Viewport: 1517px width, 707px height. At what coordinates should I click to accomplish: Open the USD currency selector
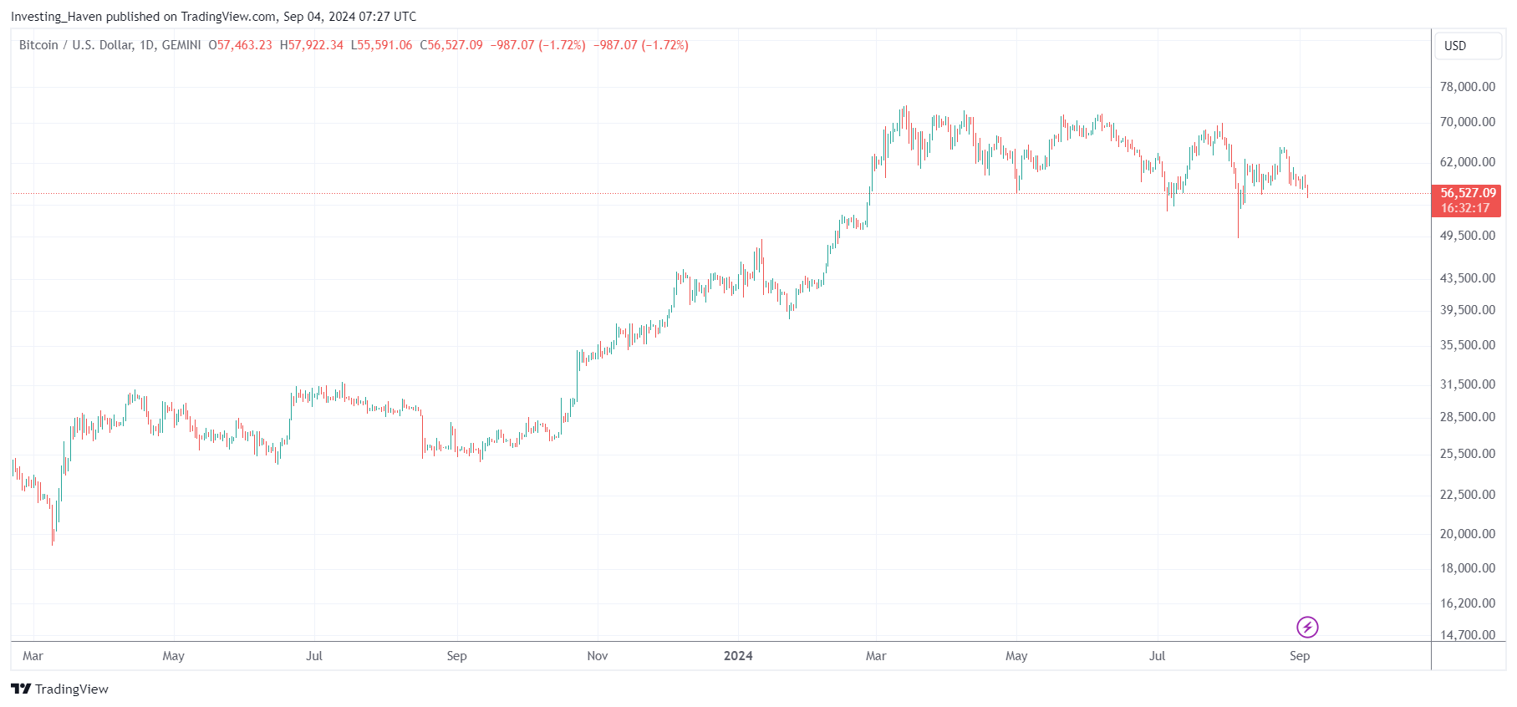(1469, 46)
